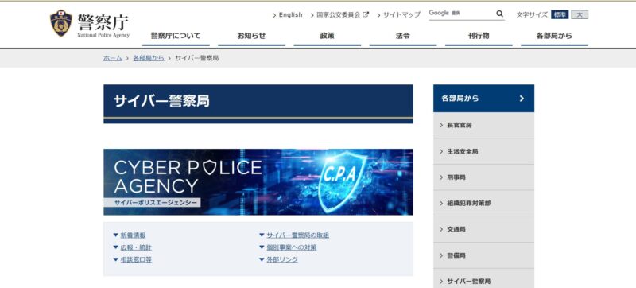
Task: Click the down arrow beside 広報・統計
Action: (115, 247)
